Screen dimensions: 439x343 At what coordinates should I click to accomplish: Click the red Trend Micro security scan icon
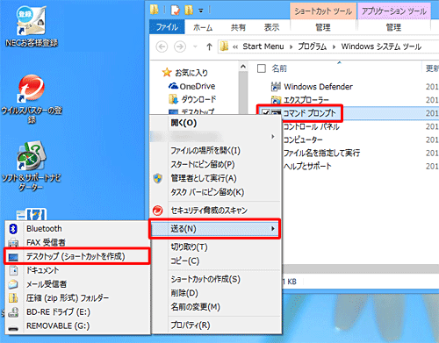click(x=158, y=211)
